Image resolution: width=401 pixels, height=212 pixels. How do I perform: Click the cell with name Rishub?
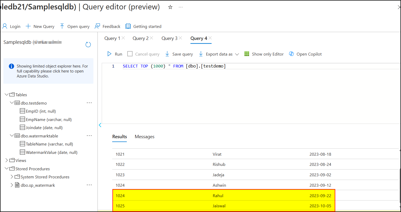tap(219, 164)
